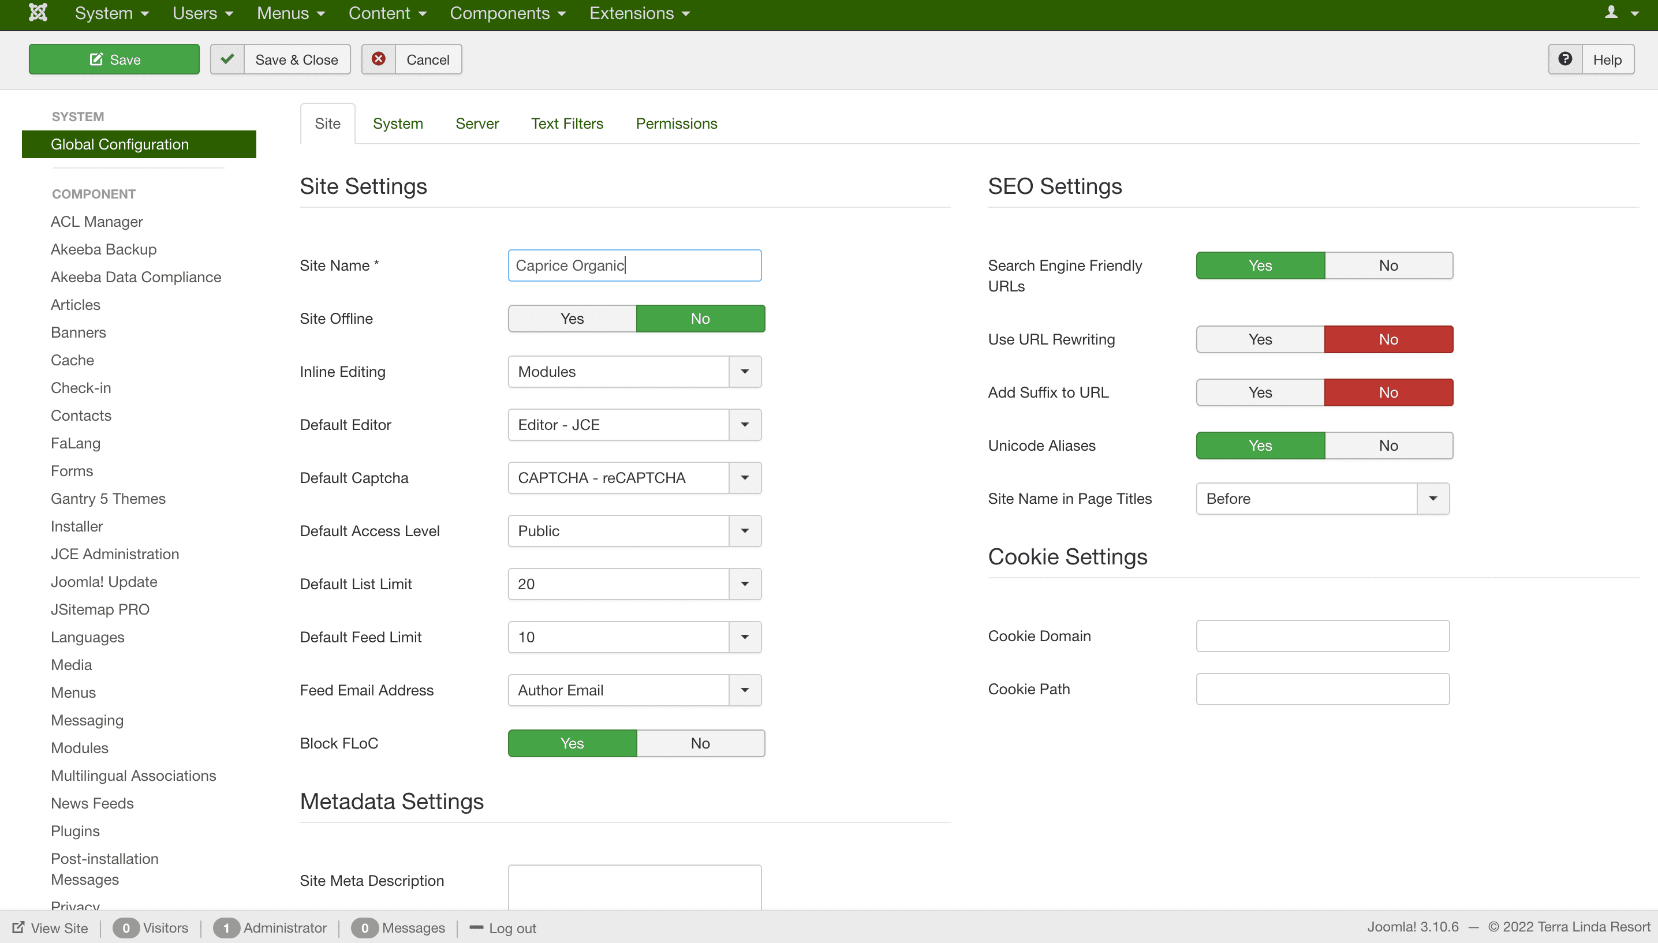Viewport: 1658px width, 943px height.
Task: Click the Log out dash icon
Action: coord(476,927)
